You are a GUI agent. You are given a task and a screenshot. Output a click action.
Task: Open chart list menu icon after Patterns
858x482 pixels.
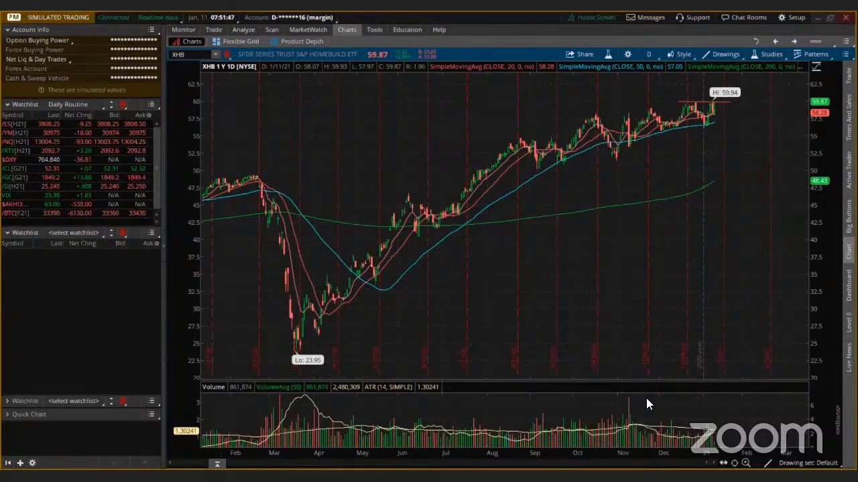pyautogui.click(x=845, y=54)
